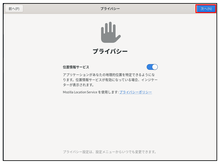Screen dimensions: 219x164
Task: Click the footer note about プライバシー設定
Action: pyautogui.click(x=110, y=152)
